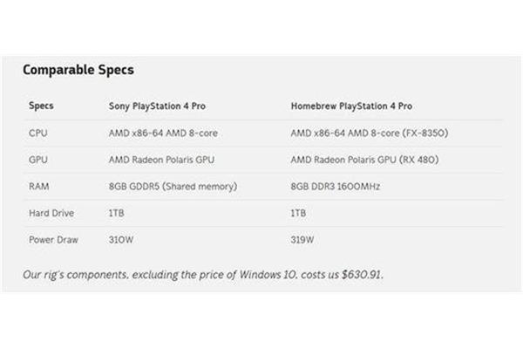Click the 319W power draw value
Screen dimensions: 523x349
(x=302, y=240)
